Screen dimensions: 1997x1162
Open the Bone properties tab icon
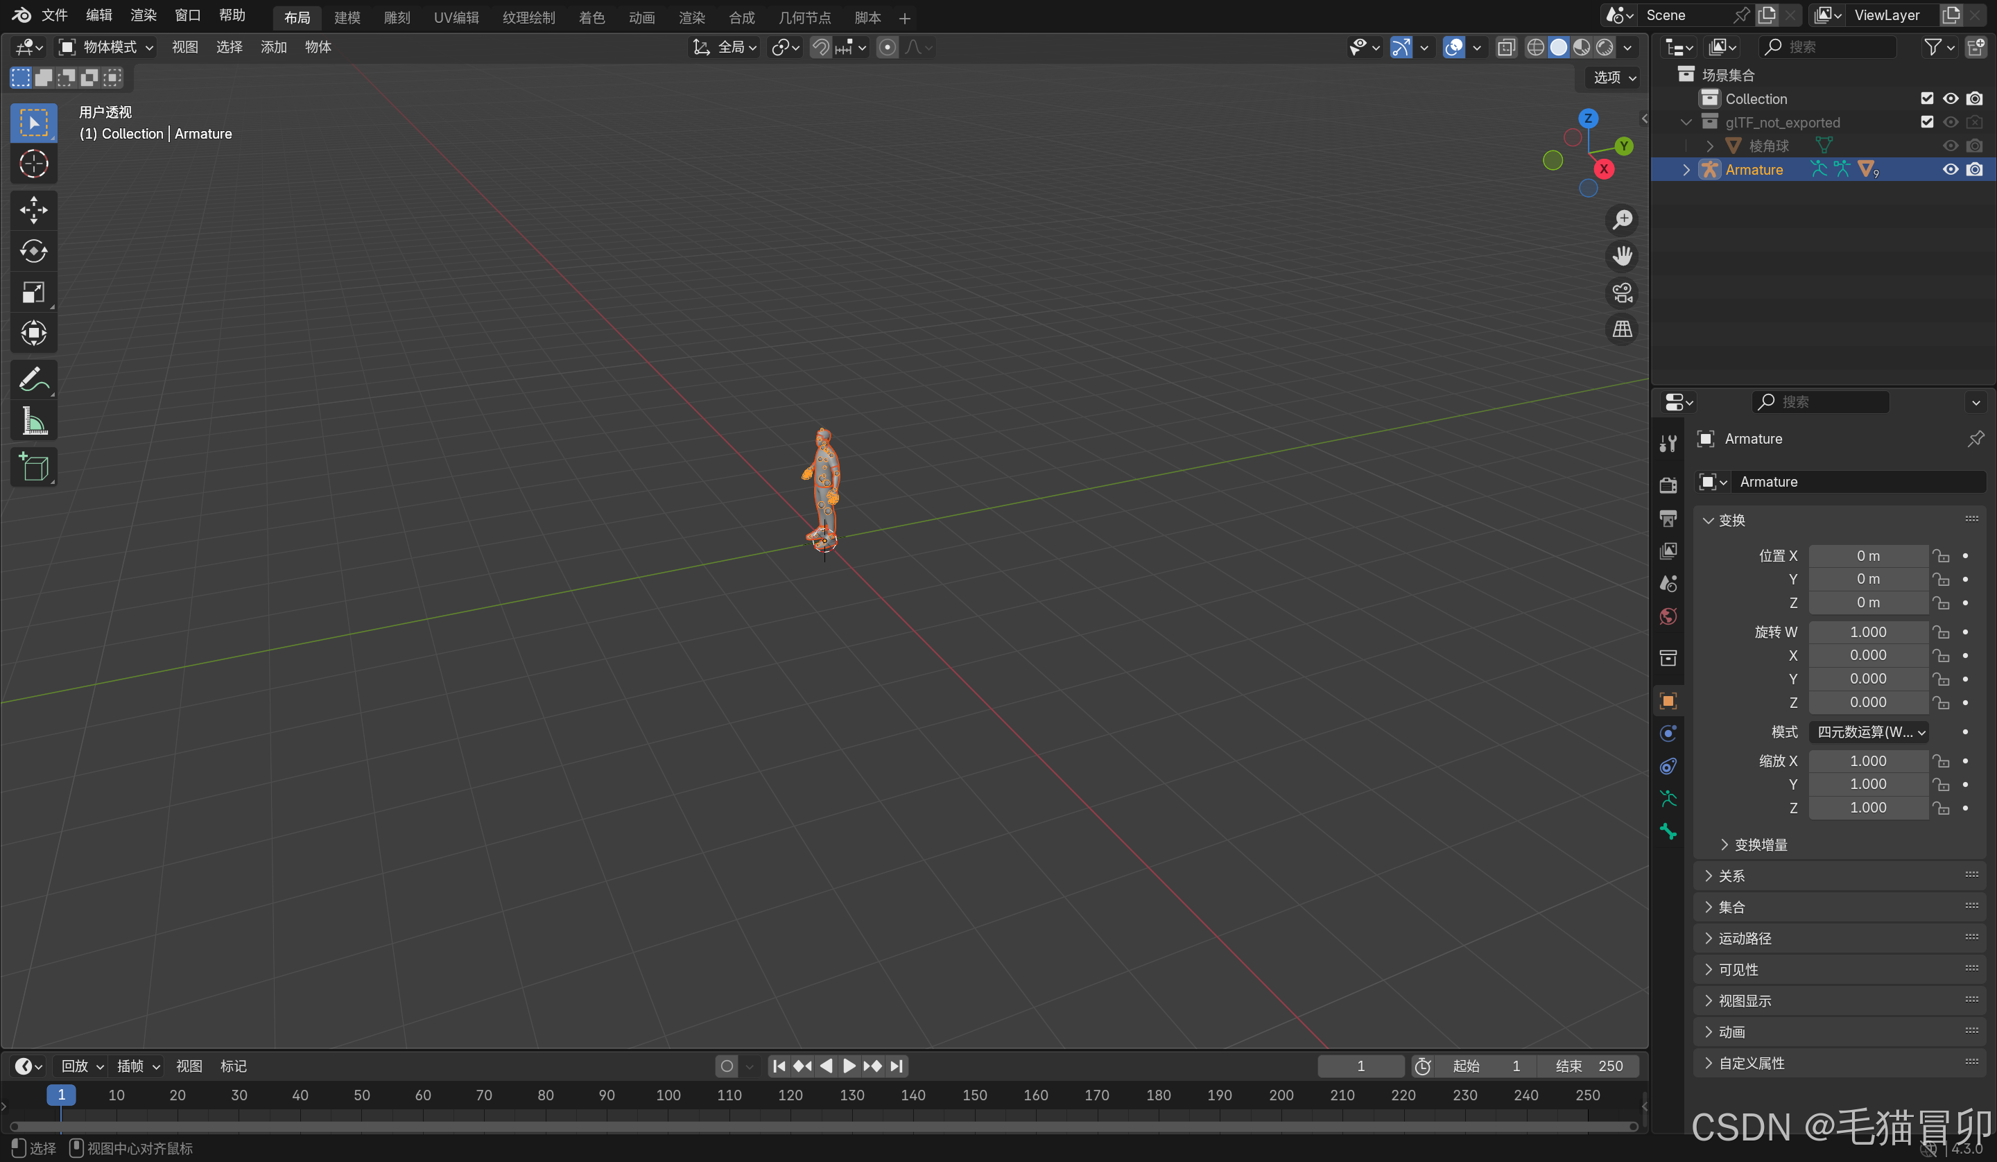tap(1668, 831)
